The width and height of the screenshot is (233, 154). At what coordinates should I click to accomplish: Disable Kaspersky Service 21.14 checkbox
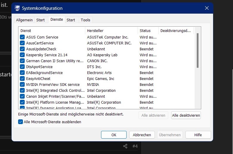[22, 55]
